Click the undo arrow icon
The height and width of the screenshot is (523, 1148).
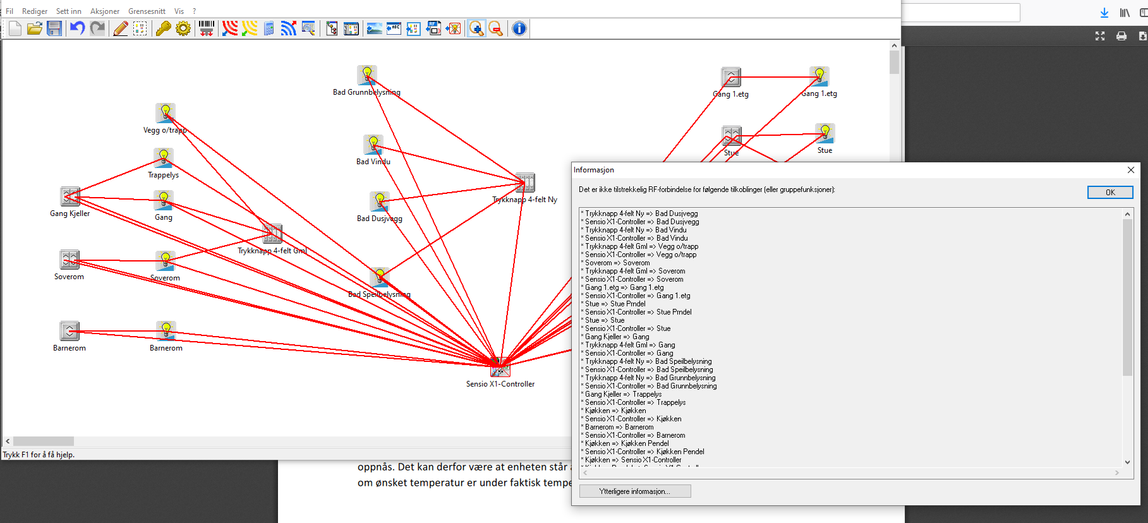[x=77, y=28]
